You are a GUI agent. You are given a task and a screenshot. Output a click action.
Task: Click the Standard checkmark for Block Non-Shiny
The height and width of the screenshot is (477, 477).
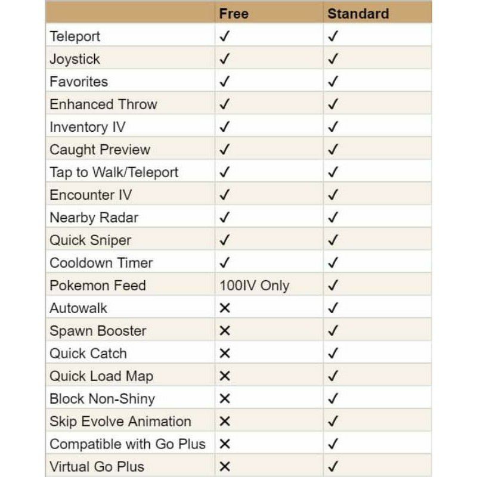click(333, 398)
